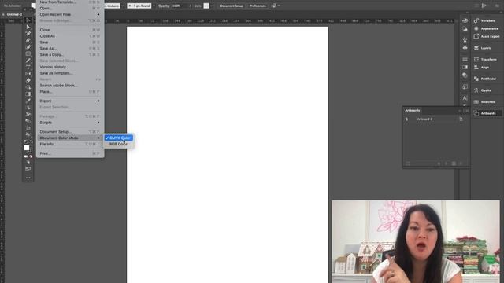The image size is (504, 283).
Task: Select the Direct Selection tool
Action: tap(28, 27)
